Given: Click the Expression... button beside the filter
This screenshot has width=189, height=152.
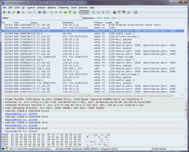Looking at the screenshot, I should [89, 18].
